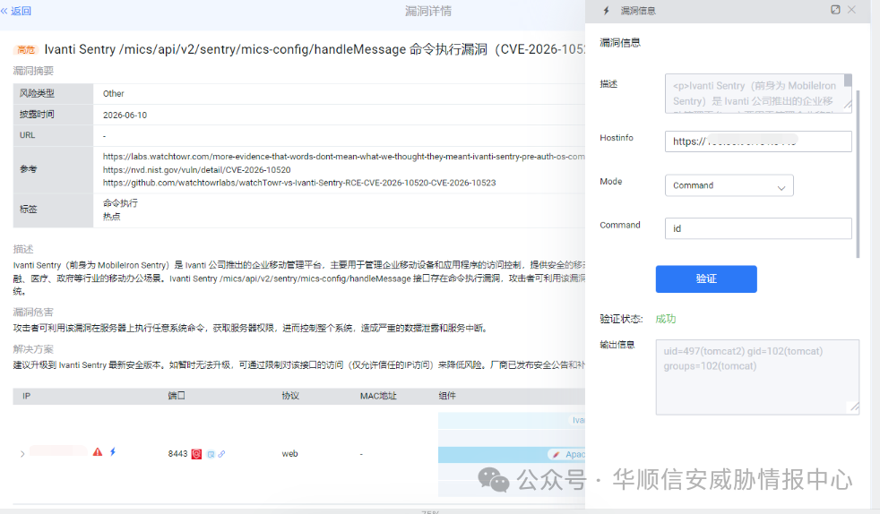The width and height of the screenshot is (880, 514).
Task: Click the web protocol cell
Action: [289, 453]
